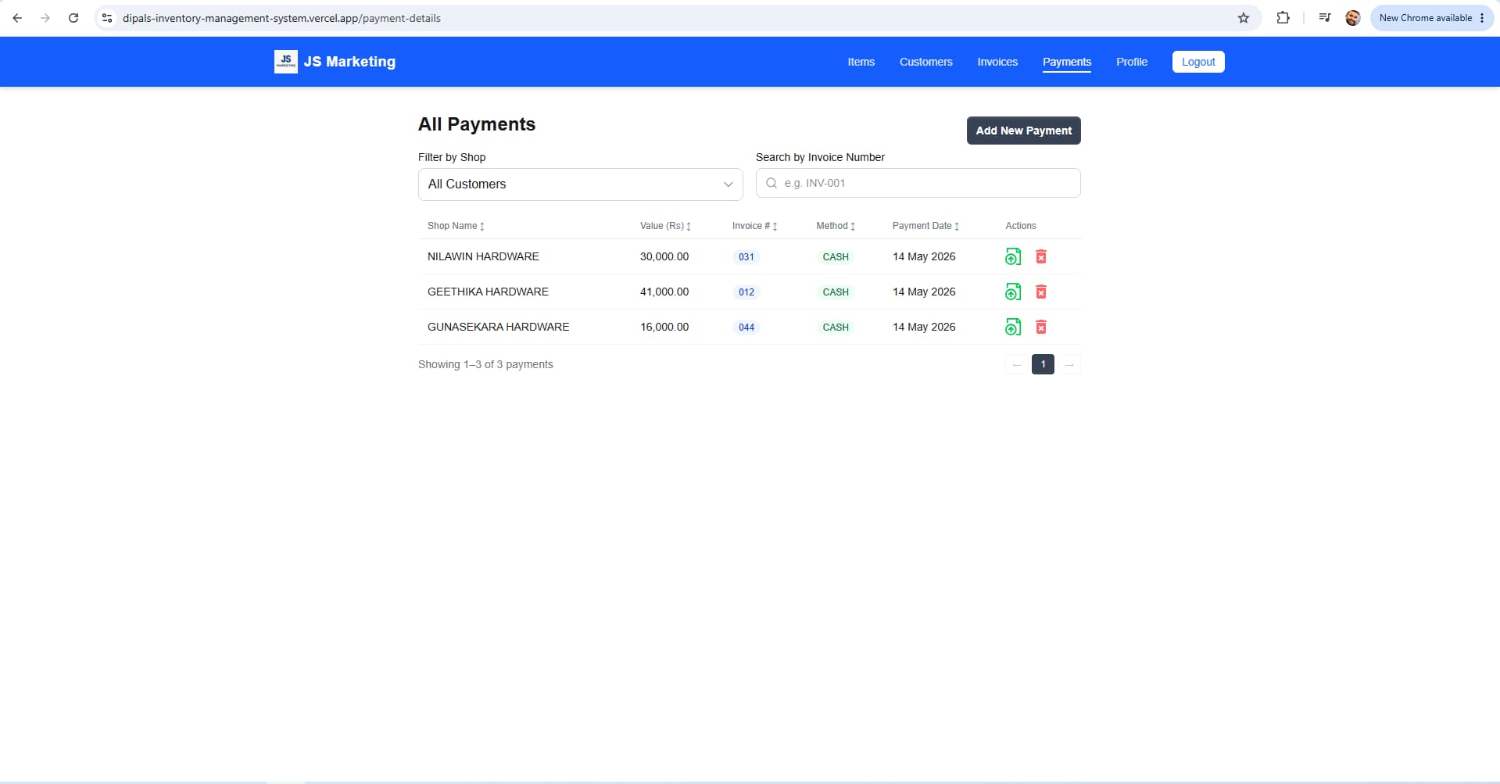Sort by Invoice # column

pyautogui.click(x=754, y=226)
